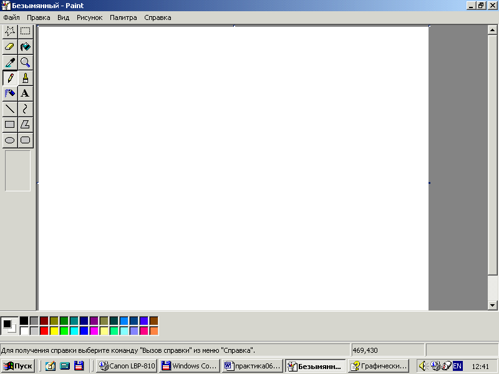This screenshot has height=374, width=499.
Task: Click the Paint title bar app icon
Action: [x=6, y=6]
